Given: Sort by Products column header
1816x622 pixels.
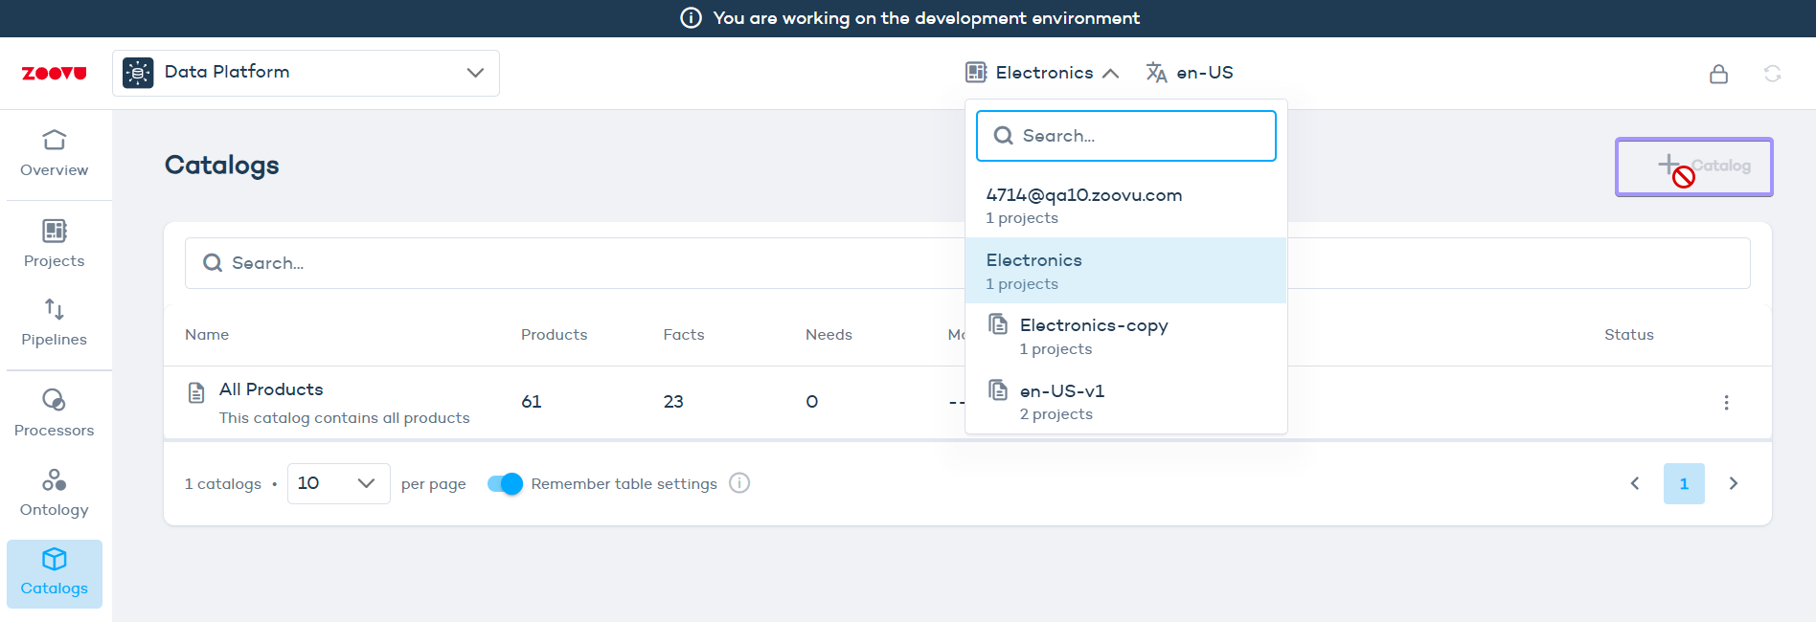Looking at the screenshot, I should 554,335.
